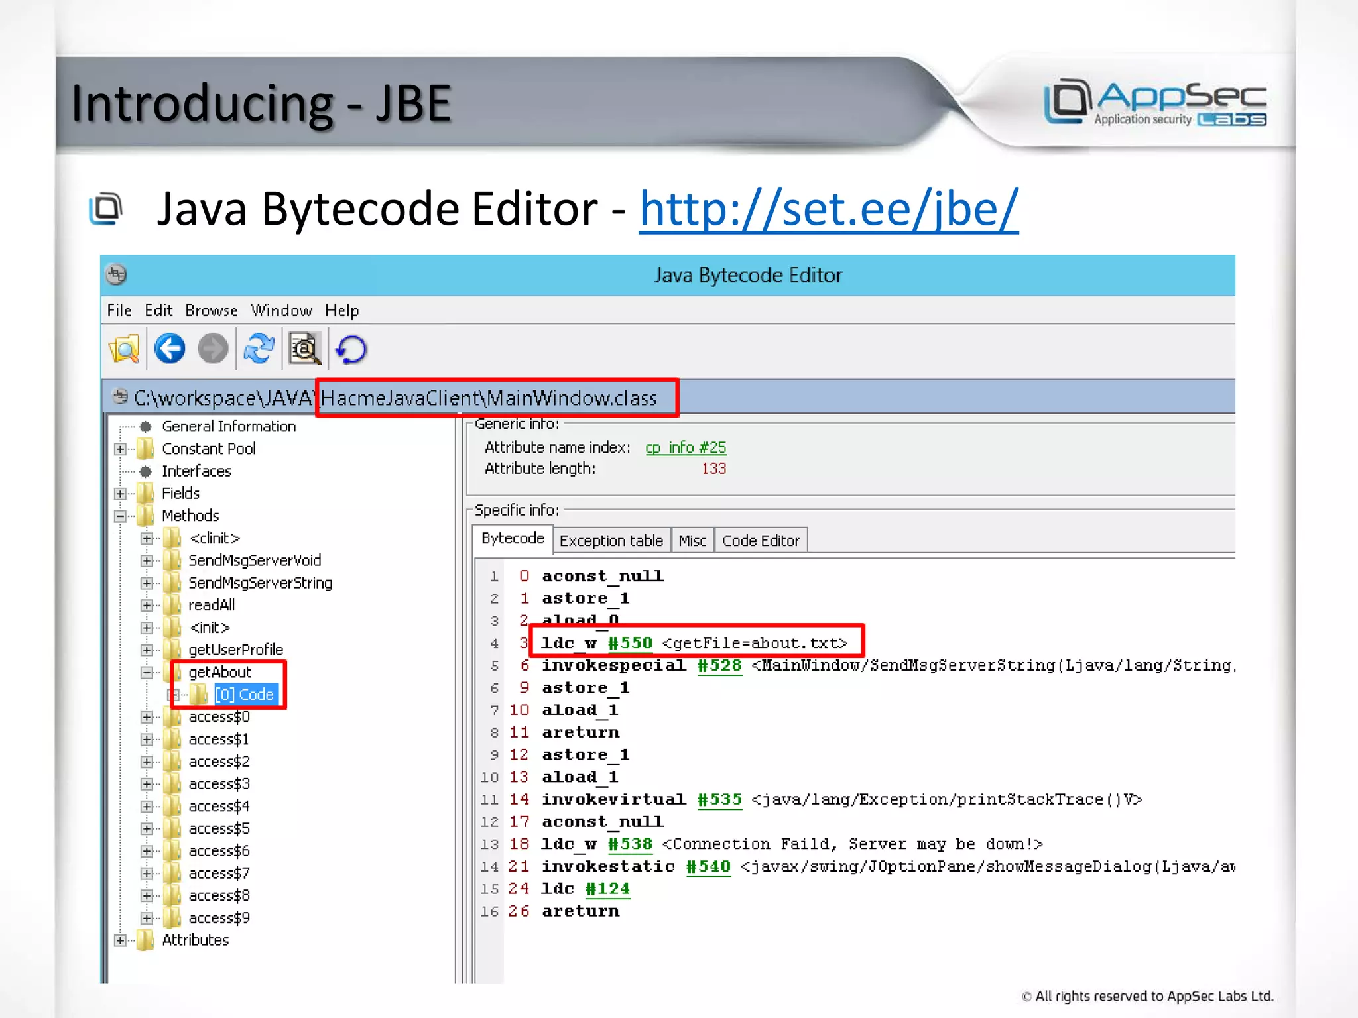The height and width of the screenshot is (1018, 1358).
Task: Click the Attributes folder icon
Action: [x=146, y=940]
